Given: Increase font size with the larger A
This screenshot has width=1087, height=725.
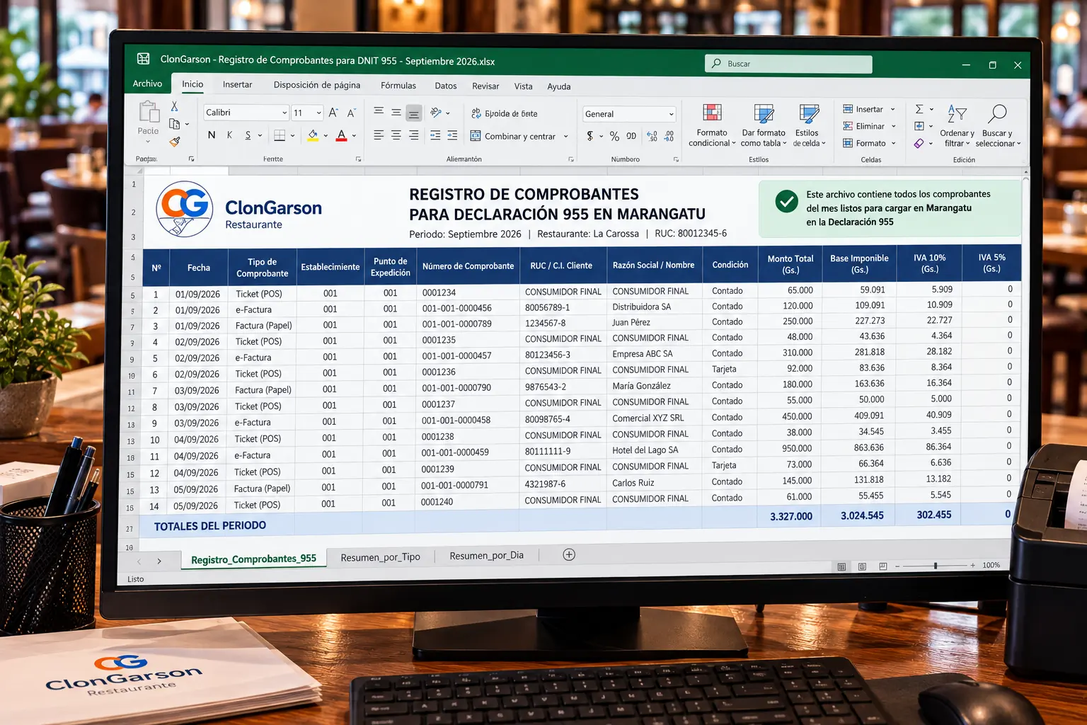Looking at the screenshot, I should (333, 113).
